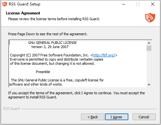
Task: Click the 'RSS Guard Setup' title bar text
Action: tap(24, 4)
